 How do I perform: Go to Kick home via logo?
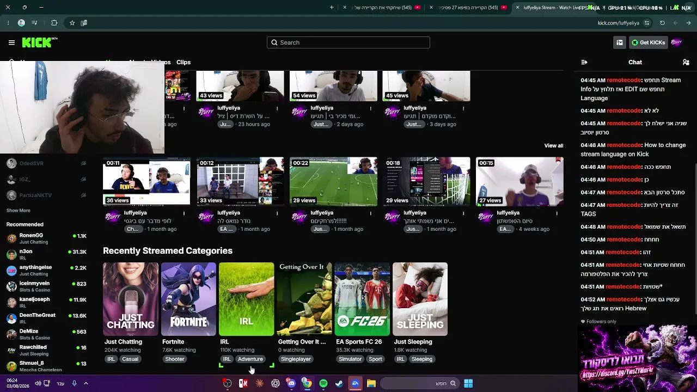click(40, 42)
